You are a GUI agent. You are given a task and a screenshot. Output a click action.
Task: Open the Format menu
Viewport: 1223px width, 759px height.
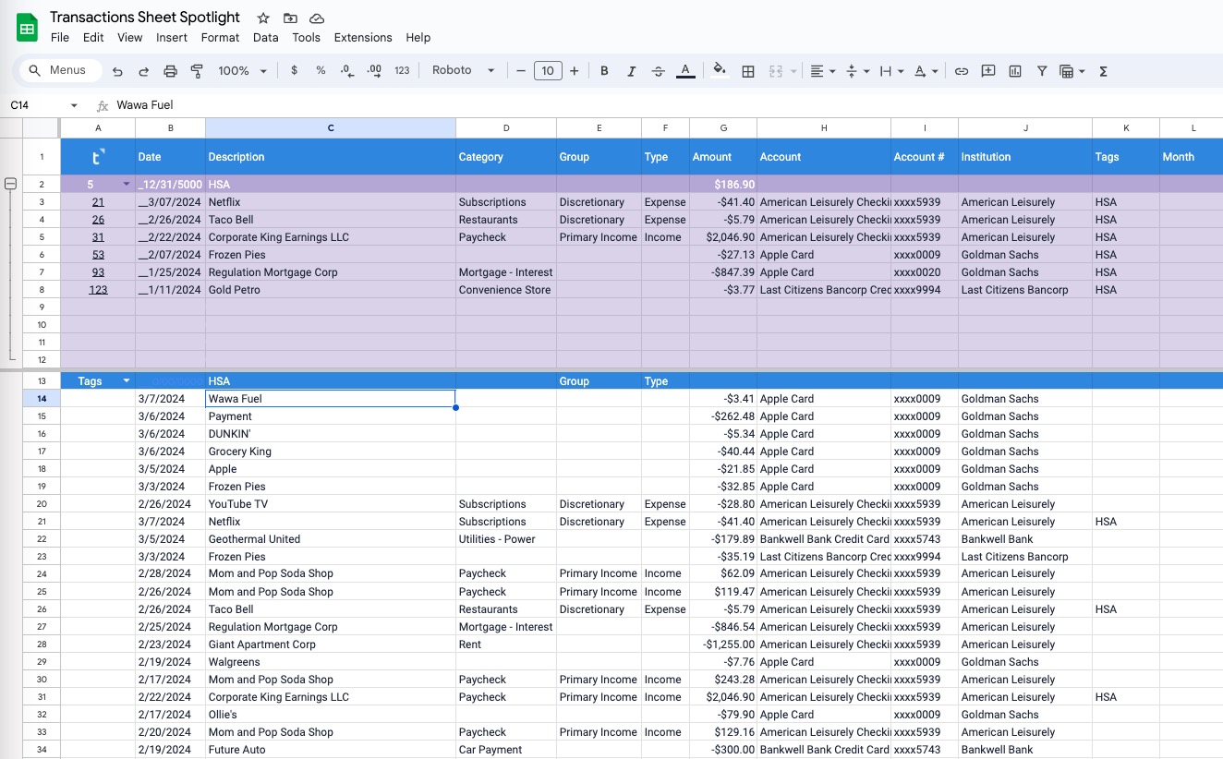click(x=220, y=38)
